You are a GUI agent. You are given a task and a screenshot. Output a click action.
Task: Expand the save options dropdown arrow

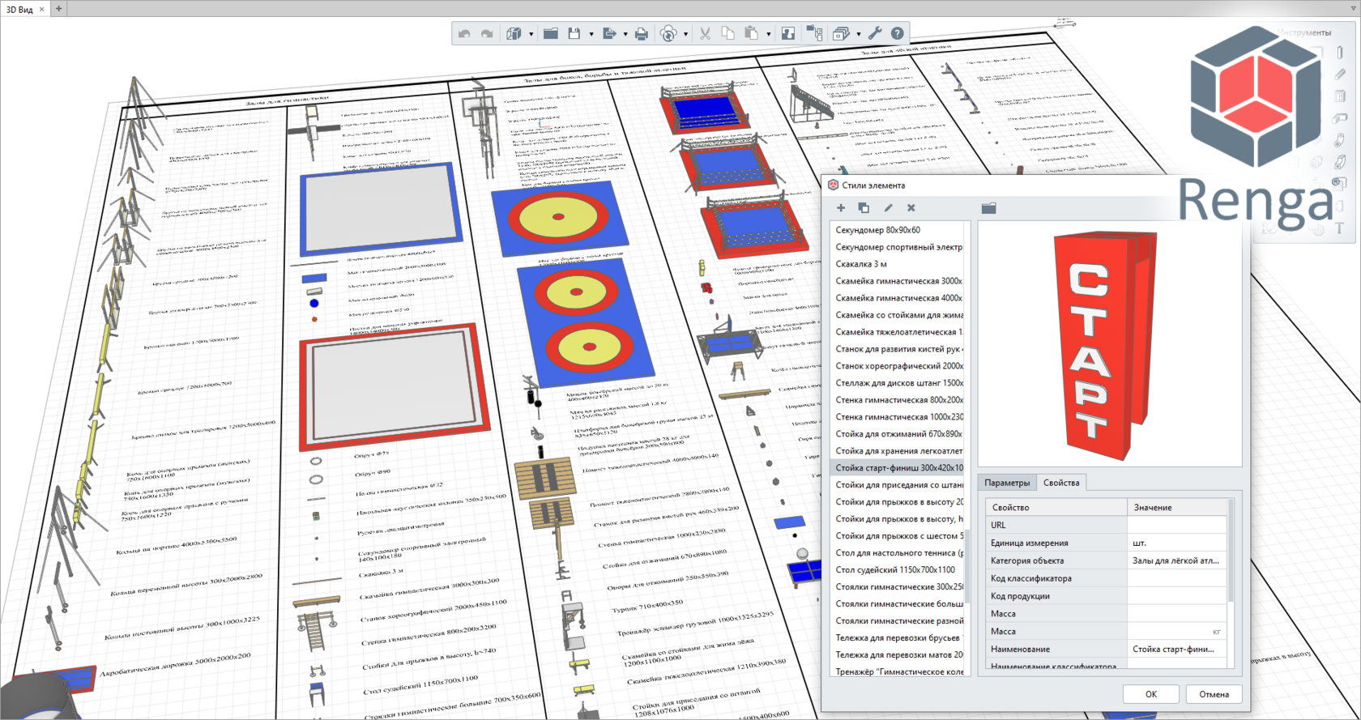(x=591, y=34)
